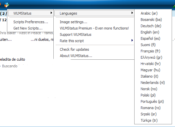This screenshot has width=175, height=127.
Task: Select Português (pt) language
Action: click(153, 101)
